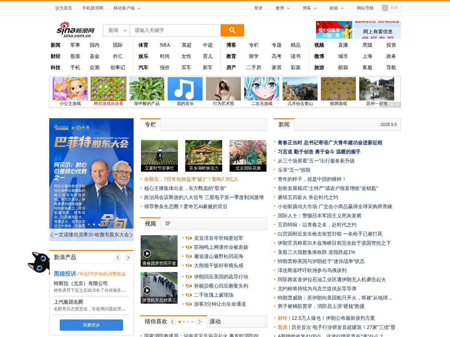This screenshot has height=337, width=450.
Task: Open video icon beside 苏翊鸣上网课作业被表扬
Action: (x=189, y=247)
